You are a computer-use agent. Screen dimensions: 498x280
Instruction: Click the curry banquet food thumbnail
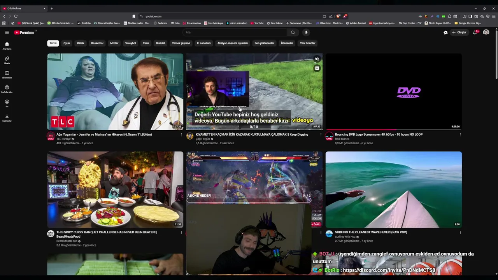[115, 189]
